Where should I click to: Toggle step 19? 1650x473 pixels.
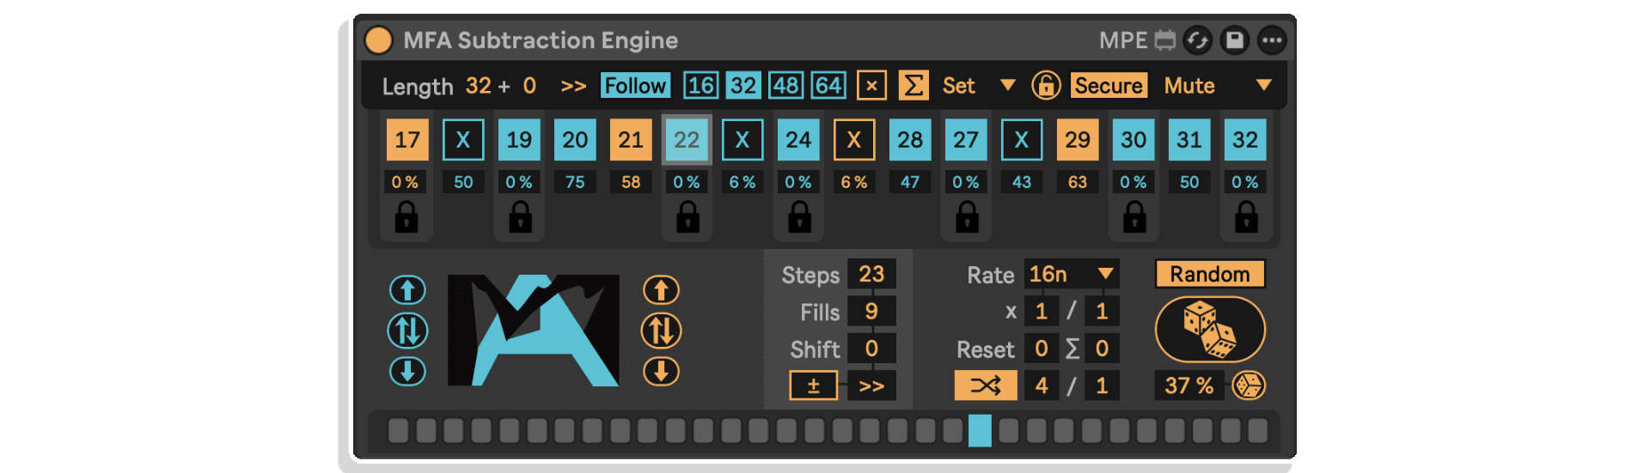coord(519,140)
